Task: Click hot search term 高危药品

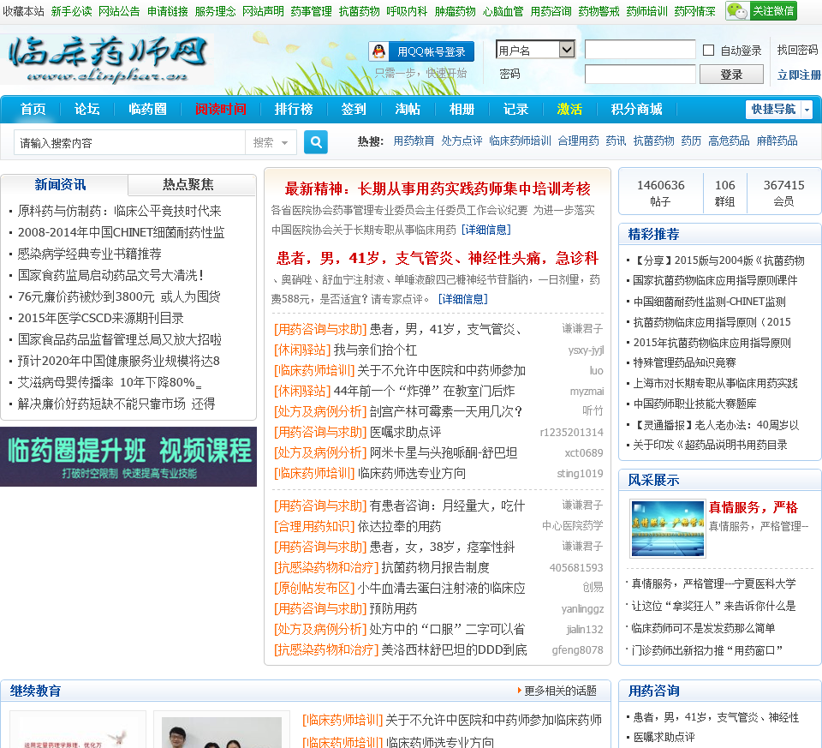Action: click(x=729, y=141)
